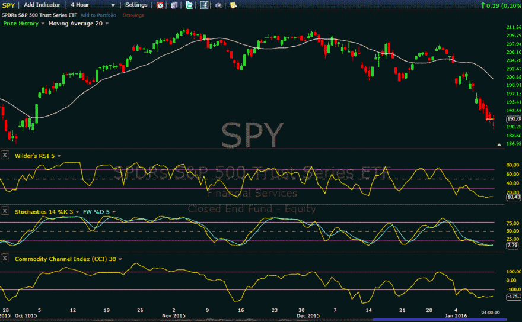This screenshot has width=522, height=322.
Task: Click the 80,00 RSI axis label
Action: (x=513, y=165)
